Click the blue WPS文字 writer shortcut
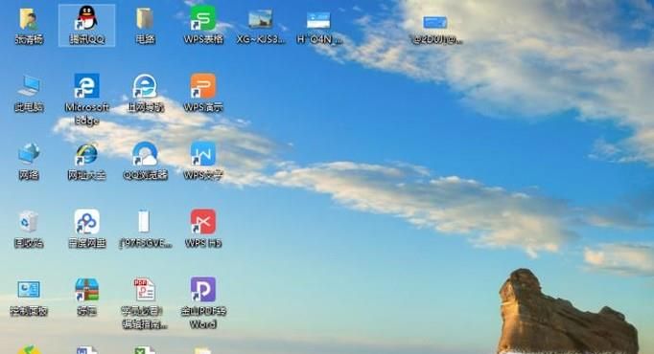The height and width of the screenshot is (354, 654). coord(203,161)
